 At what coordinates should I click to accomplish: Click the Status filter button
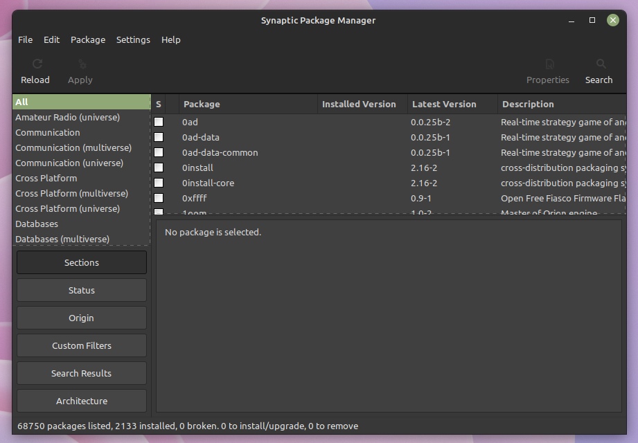pyautogui.click(x=81, y=290)
